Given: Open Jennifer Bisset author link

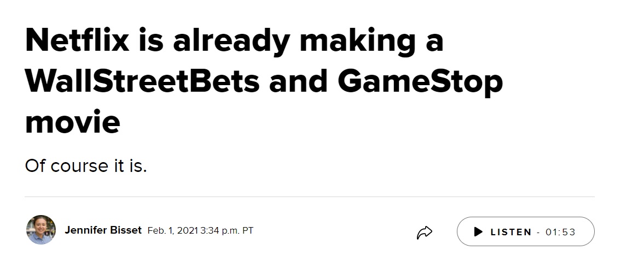Looking at the screenshot, I should [103, 230].
